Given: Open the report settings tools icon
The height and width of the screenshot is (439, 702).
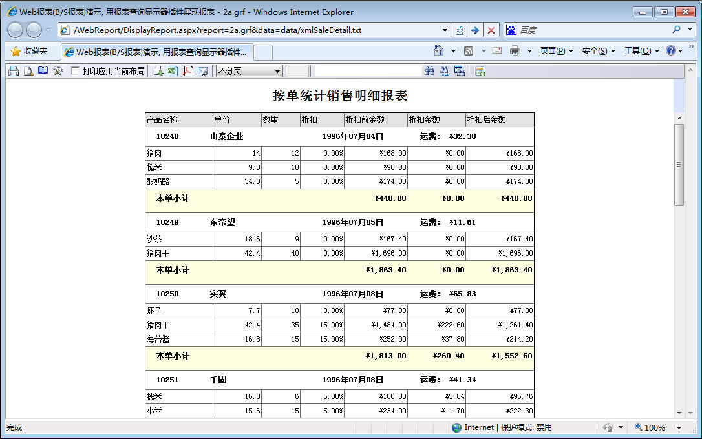Looking at the screenshot, I should (x=58, y=71).
